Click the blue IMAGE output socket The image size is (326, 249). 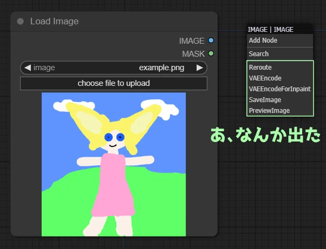(x=211, y=41)
